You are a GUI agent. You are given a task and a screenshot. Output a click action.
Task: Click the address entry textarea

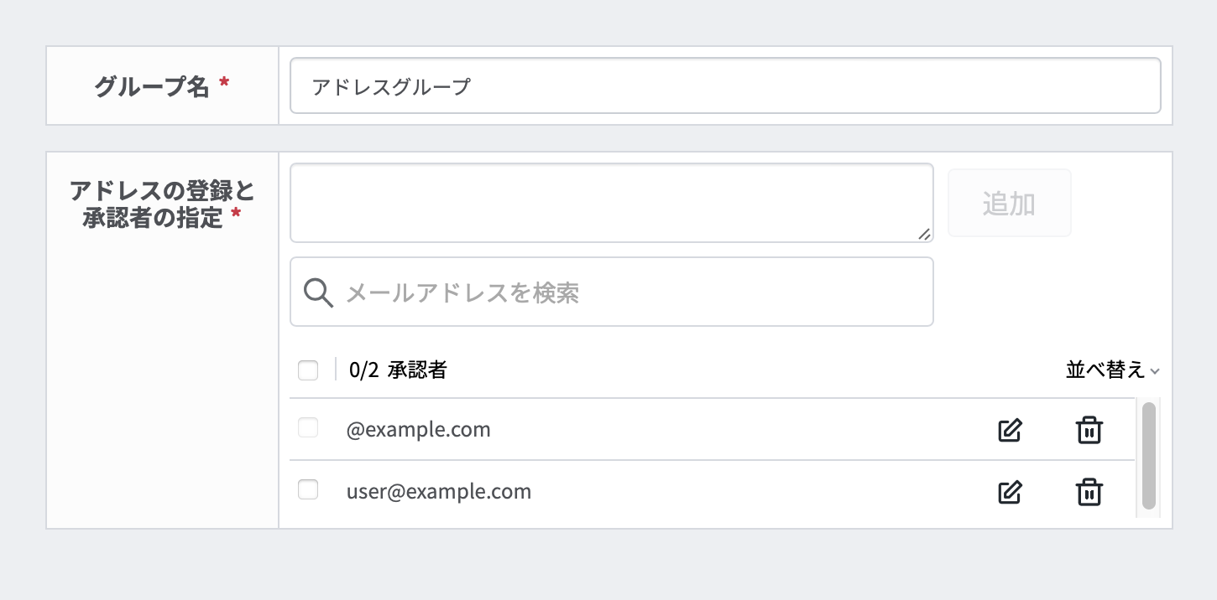pos(612,203)
